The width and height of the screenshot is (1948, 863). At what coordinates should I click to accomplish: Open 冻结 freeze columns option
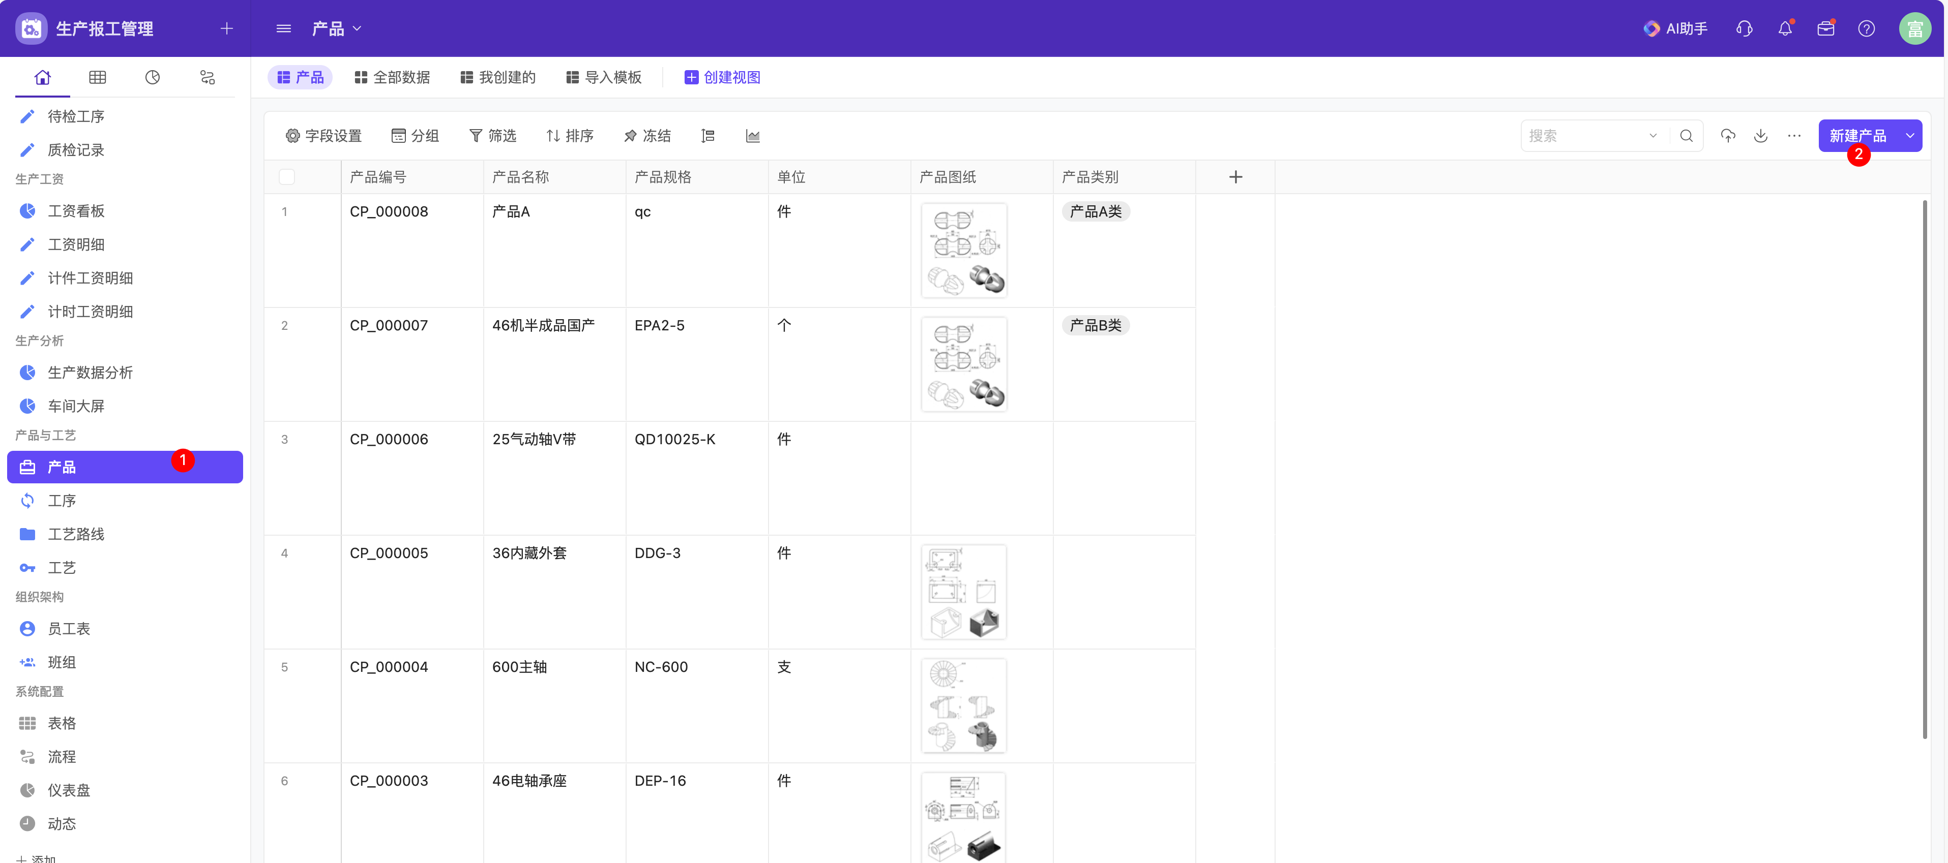click(647, 136)
